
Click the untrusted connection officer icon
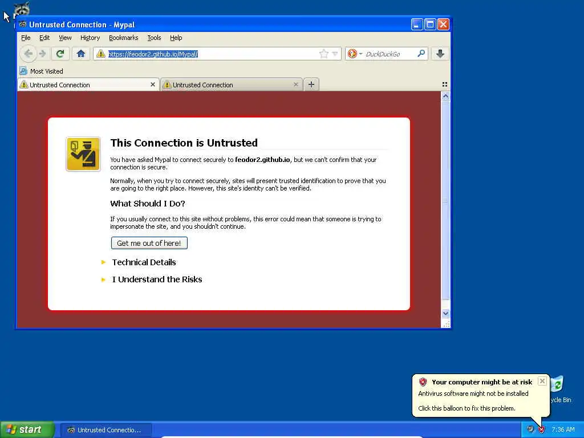point(83,154)
